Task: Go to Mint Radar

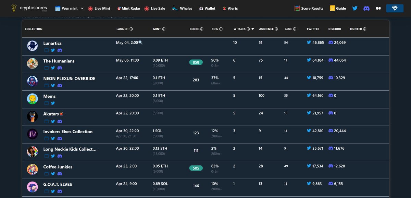Action: pos(129,8)
